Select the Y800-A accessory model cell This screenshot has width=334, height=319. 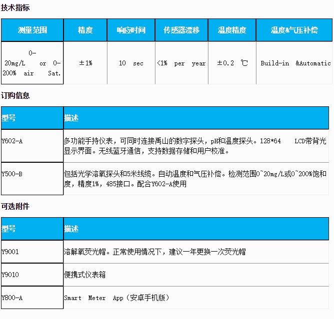[x=32, y=298]
